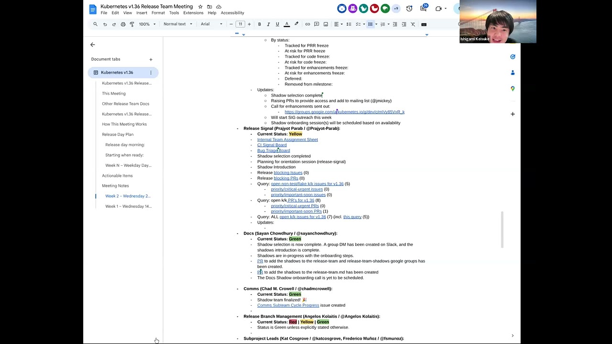The height and width of the screenshot is (344, 612).
Task: Select the Kubernetes v1.36 document tab
Action: 123,73
